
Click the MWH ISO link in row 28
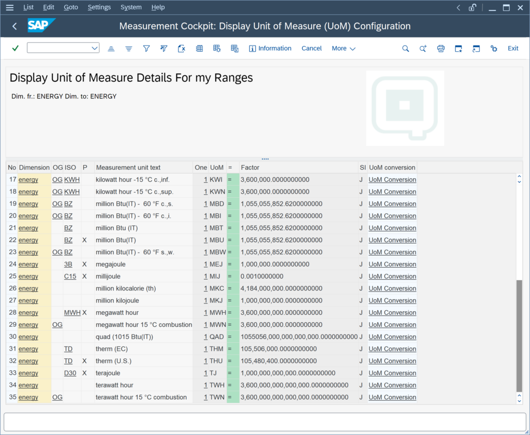point(72,313)
